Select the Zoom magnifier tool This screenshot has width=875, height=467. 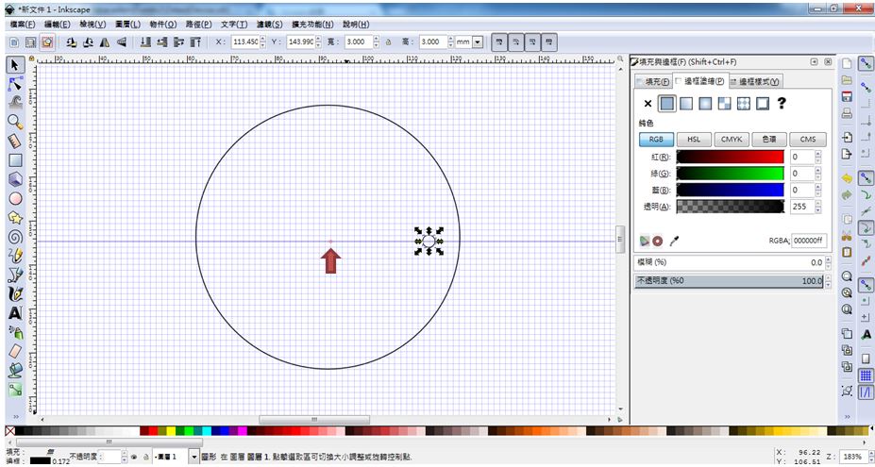click(14, 123)
